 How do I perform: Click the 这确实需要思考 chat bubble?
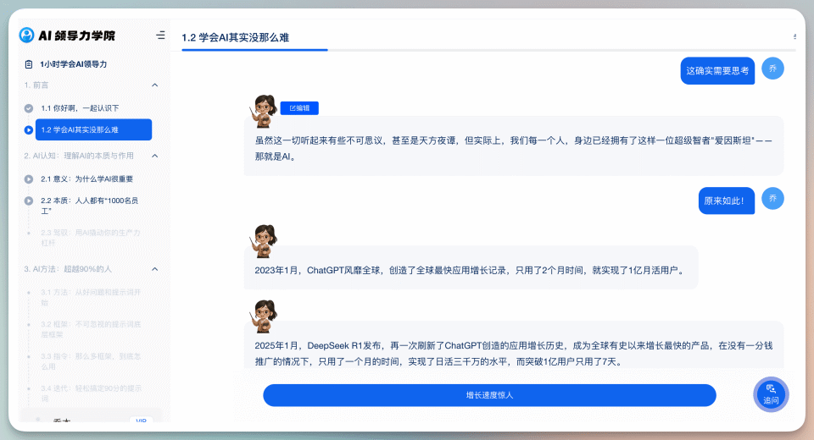(x=717, y=71)
